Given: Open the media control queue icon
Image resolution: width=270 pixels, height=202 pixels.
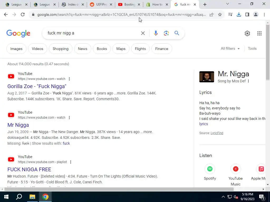Looking at the screenshot, I should click(230, 15).
